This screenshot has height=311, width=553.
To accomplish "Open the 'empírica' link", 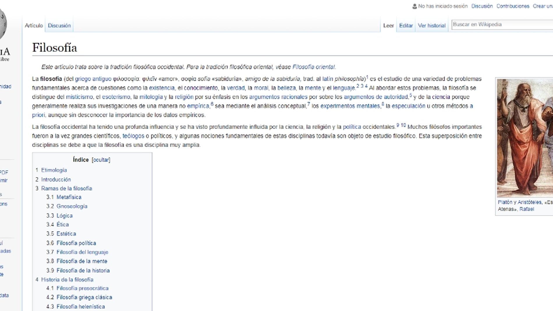I will coord(198,106).
